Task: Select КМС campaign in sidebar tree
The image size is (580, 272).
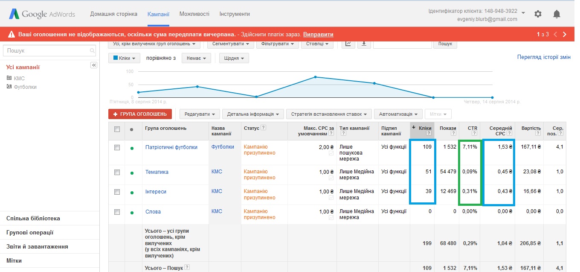Action: [19, 79]
